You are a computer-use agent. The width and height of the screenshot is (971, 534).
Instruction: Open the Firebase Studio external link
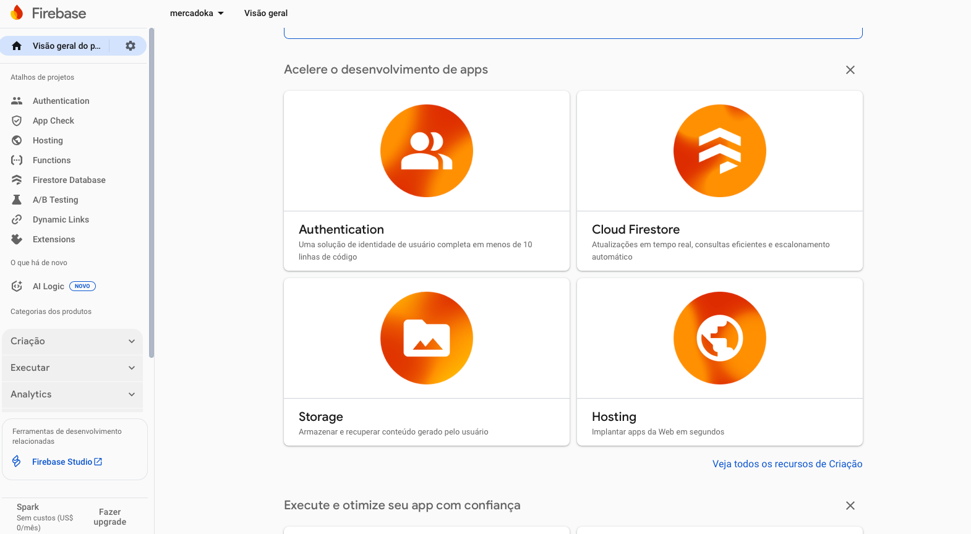click(67, 462)
